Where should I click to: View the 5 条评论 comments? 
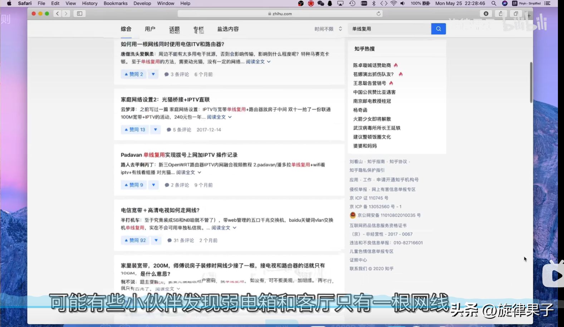pos(179,130)
